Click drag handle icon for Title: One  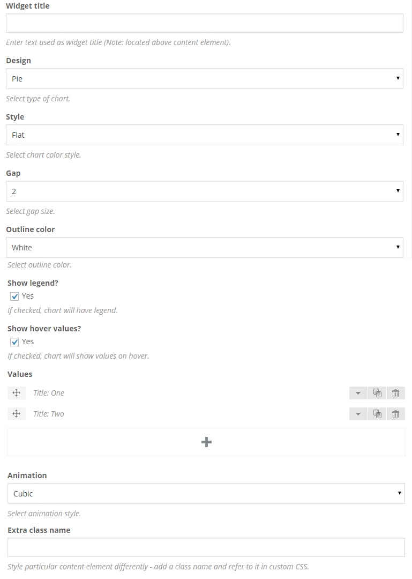click(x=17, y=393)
